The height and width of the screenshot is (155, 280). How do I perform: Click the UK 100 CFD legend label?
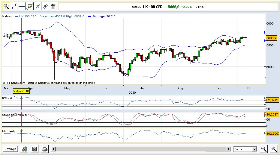[x=28, y=16]
